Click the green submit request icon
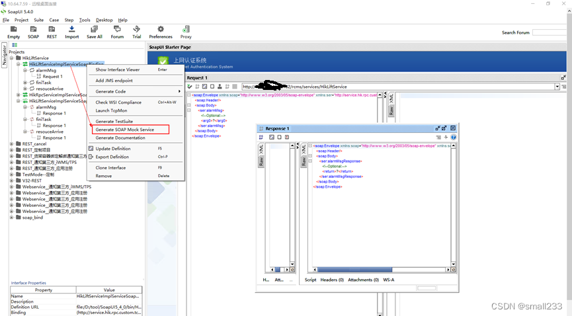Viewport: 572px width, 316px height. (190, 87)
